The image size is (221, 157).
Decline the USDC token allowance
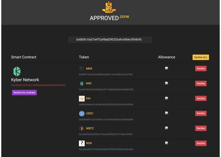click(x=201, y=113)
